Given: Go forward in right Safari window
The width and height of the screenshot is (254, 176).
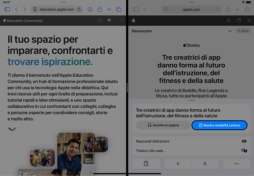Looking at the screenshot, I should [153, 10].
